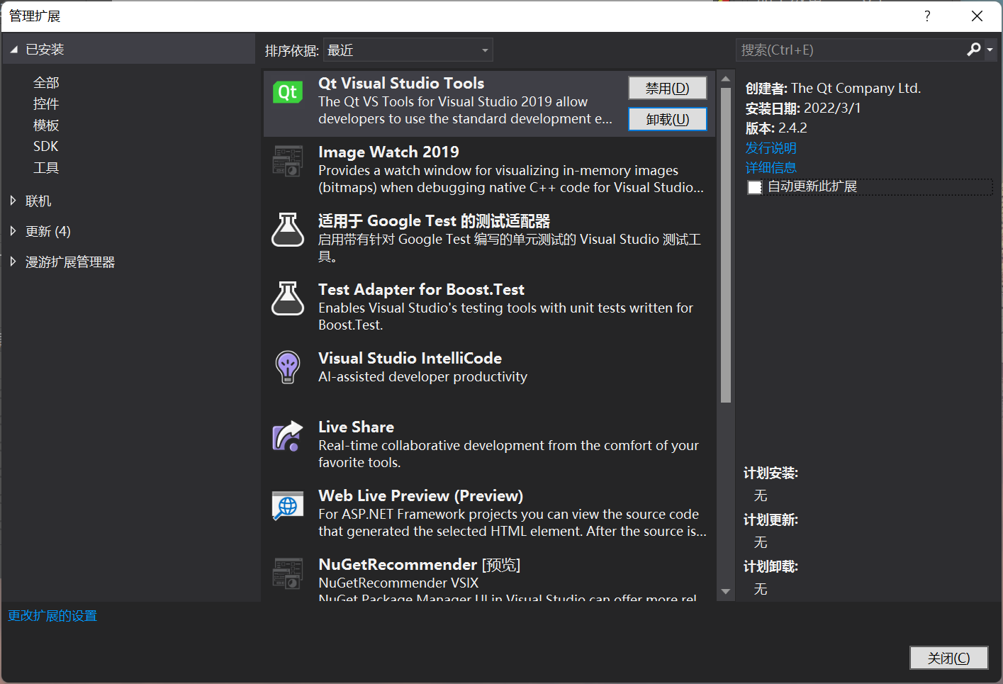Open the 排序依据 sort dropdown showing 最近
The width and height of the screenshot is (1003, 684).
point(408,50)
